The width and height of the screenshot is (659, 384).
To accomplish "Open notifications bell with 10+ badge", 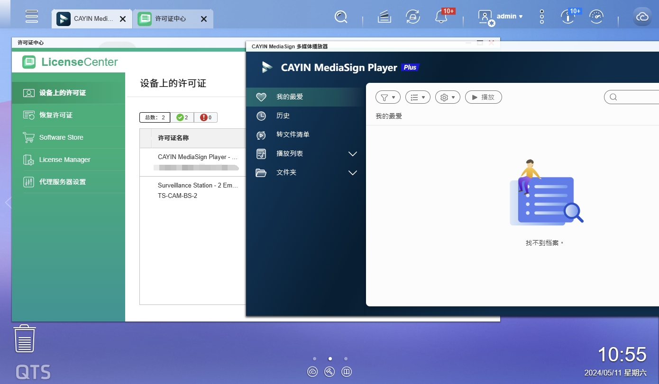I will tap(441, 17).
